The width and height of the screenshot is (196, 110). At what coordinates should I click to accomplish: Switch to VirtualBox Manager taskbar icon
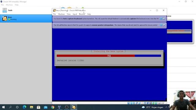pyautogui.click(x=59, y=107)
